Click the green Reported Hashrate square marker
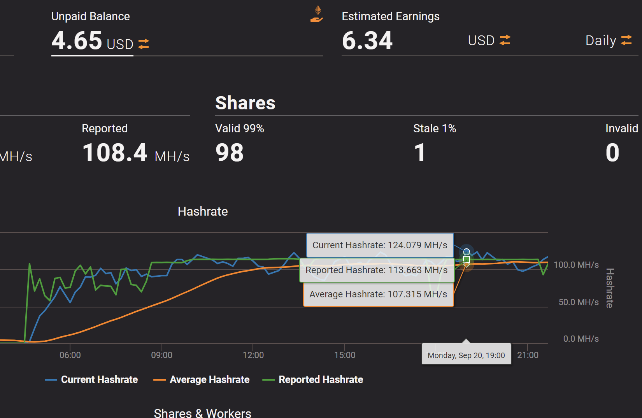Image resolution: width=642 pixels, height=418 pixels. (466, 259)
